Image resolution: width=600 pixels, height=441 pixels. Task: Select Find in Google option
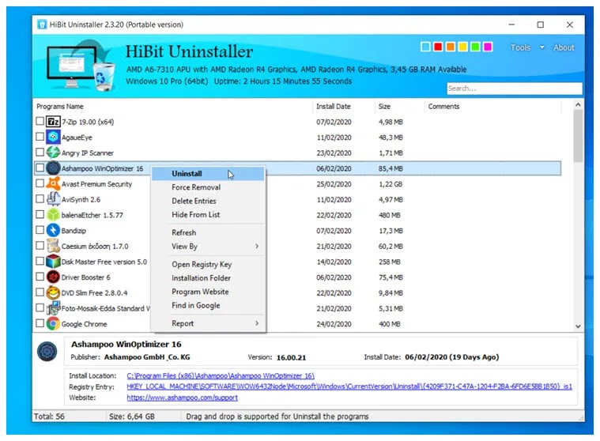[208, 306]
